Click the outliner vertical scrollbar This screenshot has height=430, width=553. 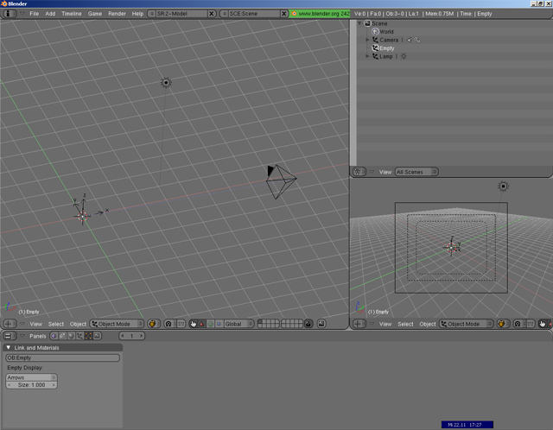(353, 92)
